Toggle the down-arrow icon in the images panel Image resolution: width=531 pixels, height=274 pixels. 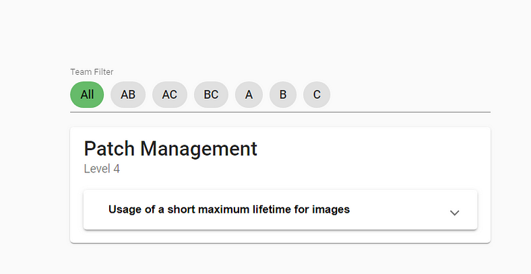tap(454, 213)
